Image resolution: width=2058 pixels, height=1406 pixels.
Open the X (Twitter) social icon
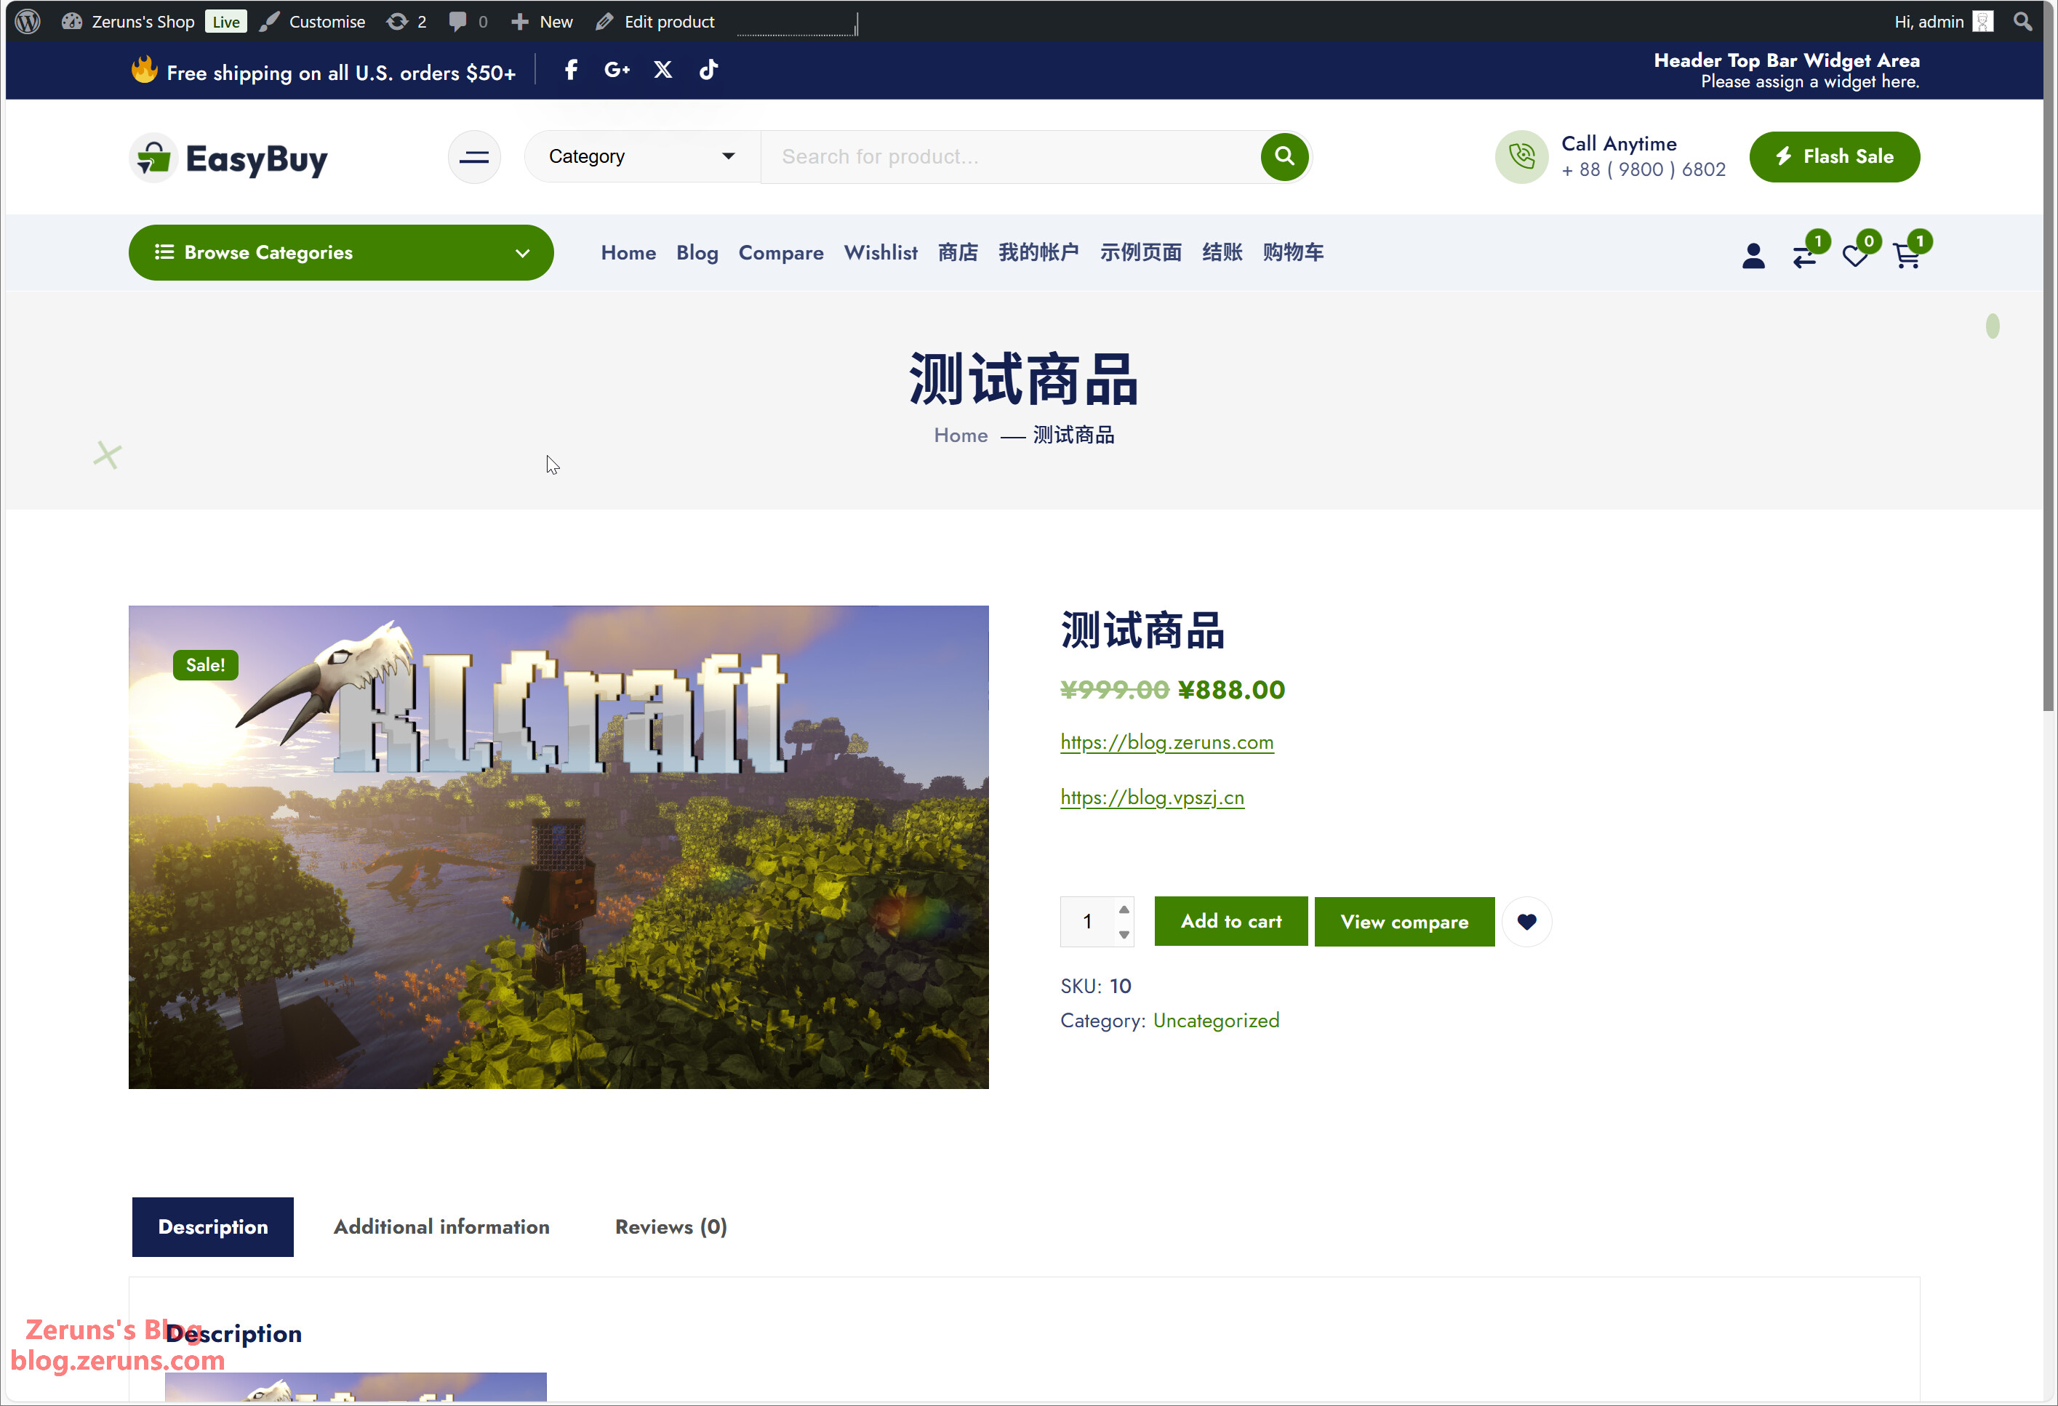662,70
